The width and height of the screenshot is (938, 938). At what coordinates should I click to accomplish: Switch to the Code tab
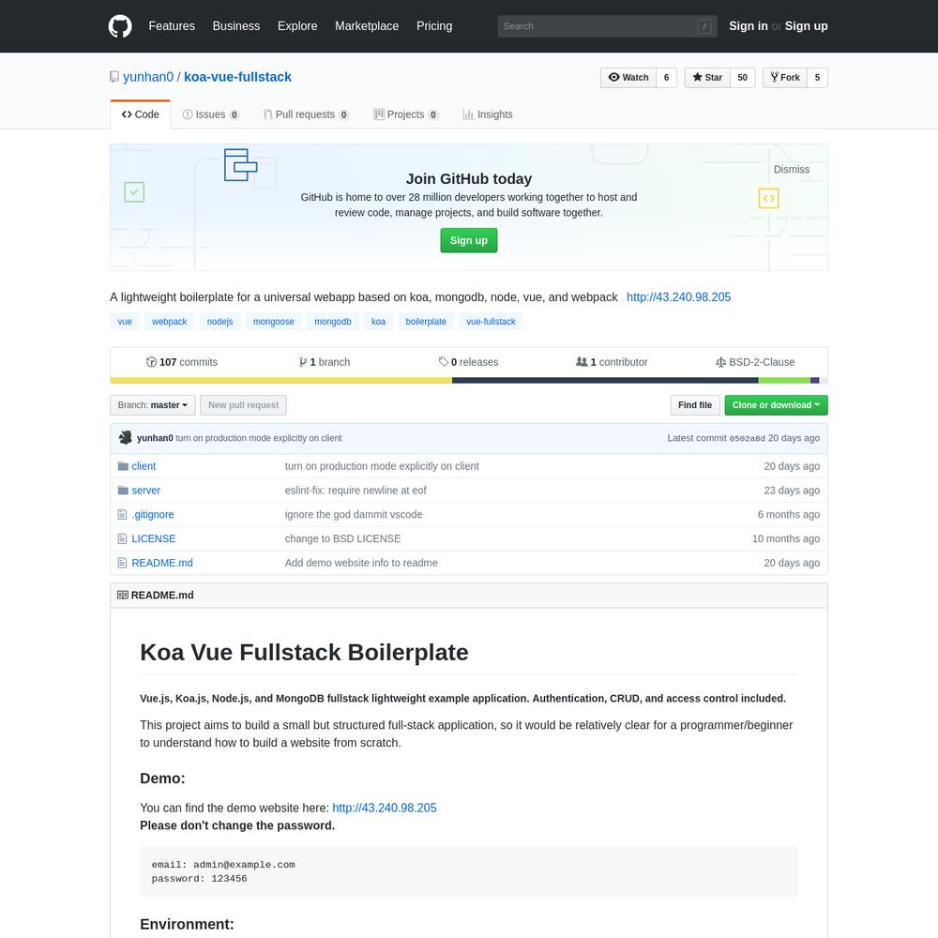point(141,114)
